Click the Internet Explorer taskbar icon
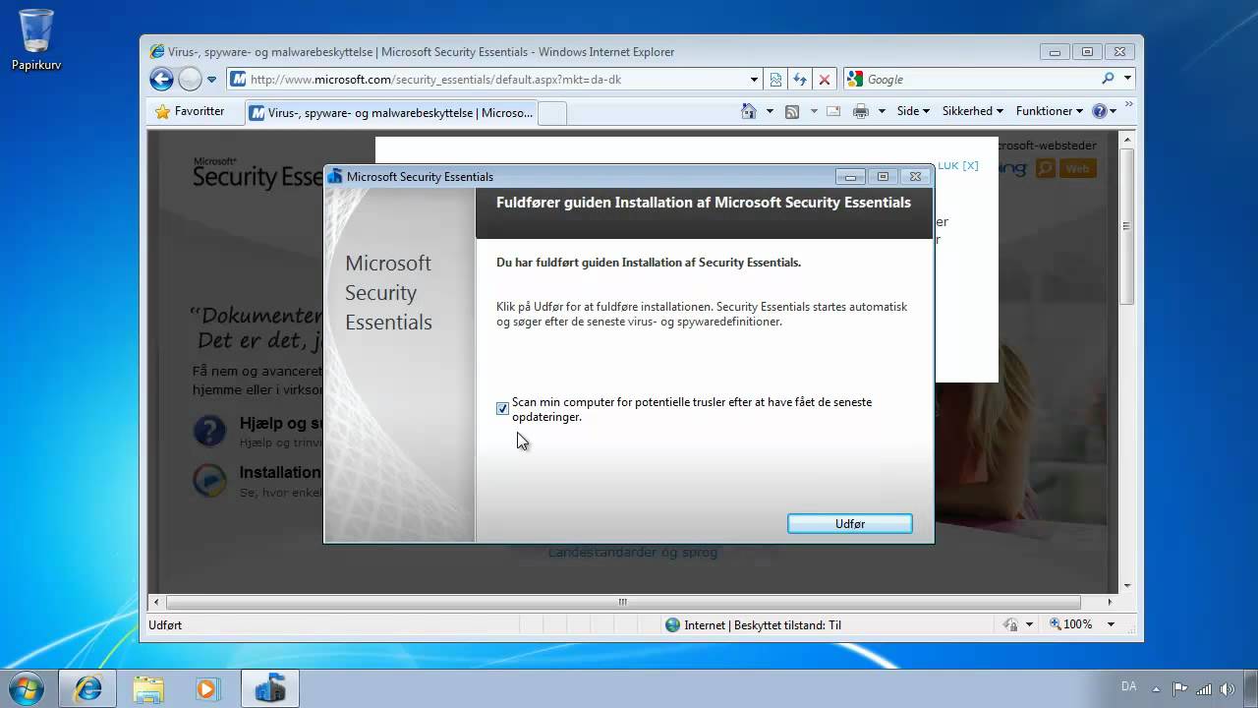Image resolution: width=1258 pixels, height=708 pixels. [x=87, y=688]
